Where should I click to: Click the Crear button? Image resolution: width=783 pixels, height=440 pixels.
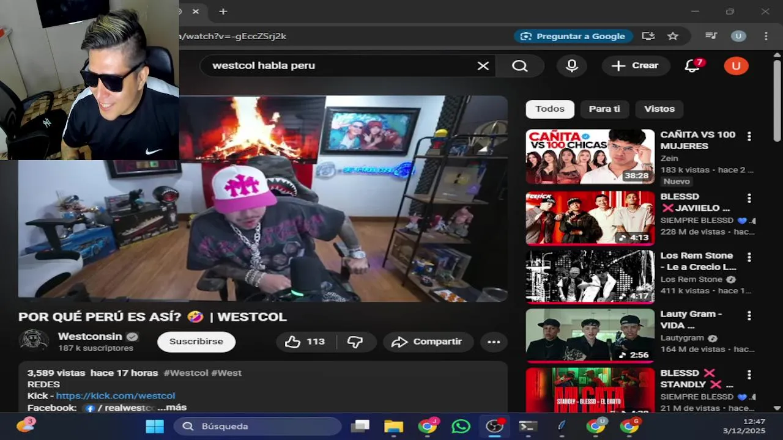coord(636,66)
